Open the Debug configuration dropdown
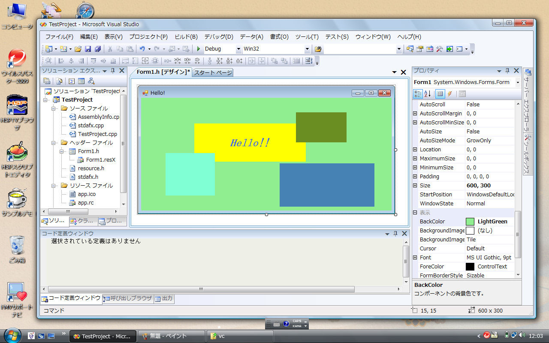The image size is (549, 343). (x=238, y=49)
